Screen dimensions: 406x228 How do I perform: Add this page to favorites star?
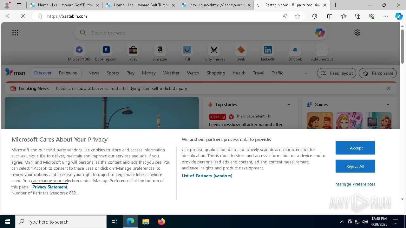coord(298,16)
